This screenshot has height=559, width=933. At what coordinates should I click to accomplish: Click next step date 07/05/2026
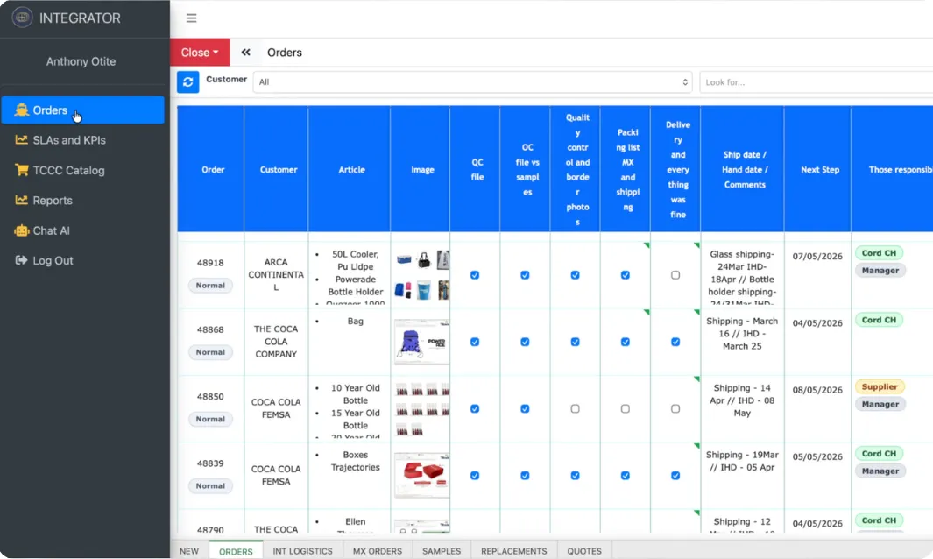click(817, 256)
